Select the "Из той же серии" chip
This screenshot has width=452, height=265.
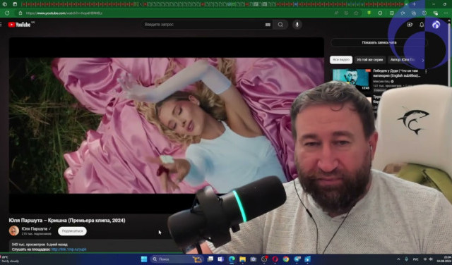coord(370,60)
